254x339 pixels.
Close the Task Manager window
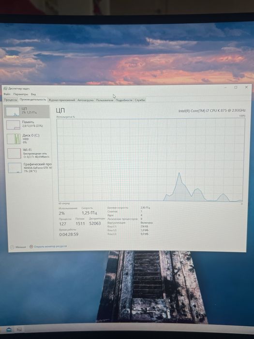tap(246, 87)
